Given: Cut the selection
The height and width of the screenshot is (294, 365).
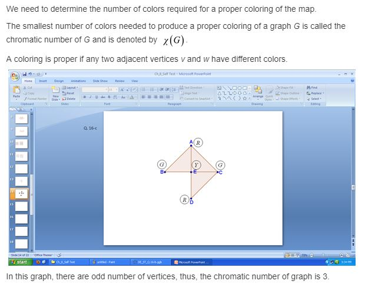Looking at the screenshot, I should (x=28, y=88).
